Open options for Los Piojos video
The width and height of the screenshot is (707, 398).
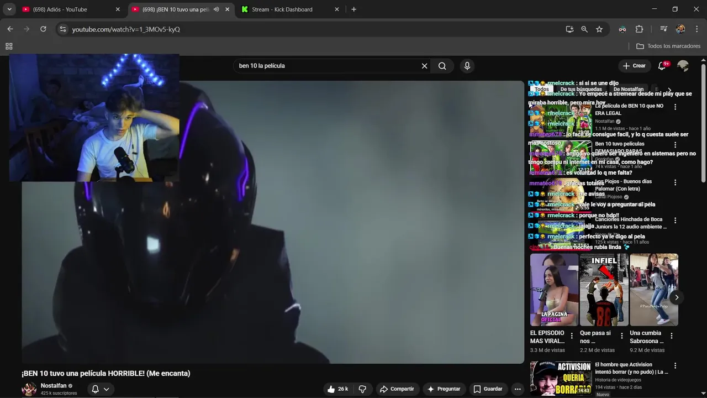click(675, 182)
